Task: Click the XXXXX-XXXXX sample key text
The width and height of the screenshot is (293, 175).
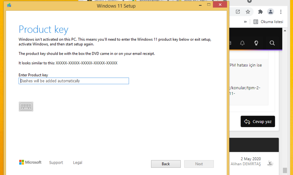Action: click(x=87, y=63)
